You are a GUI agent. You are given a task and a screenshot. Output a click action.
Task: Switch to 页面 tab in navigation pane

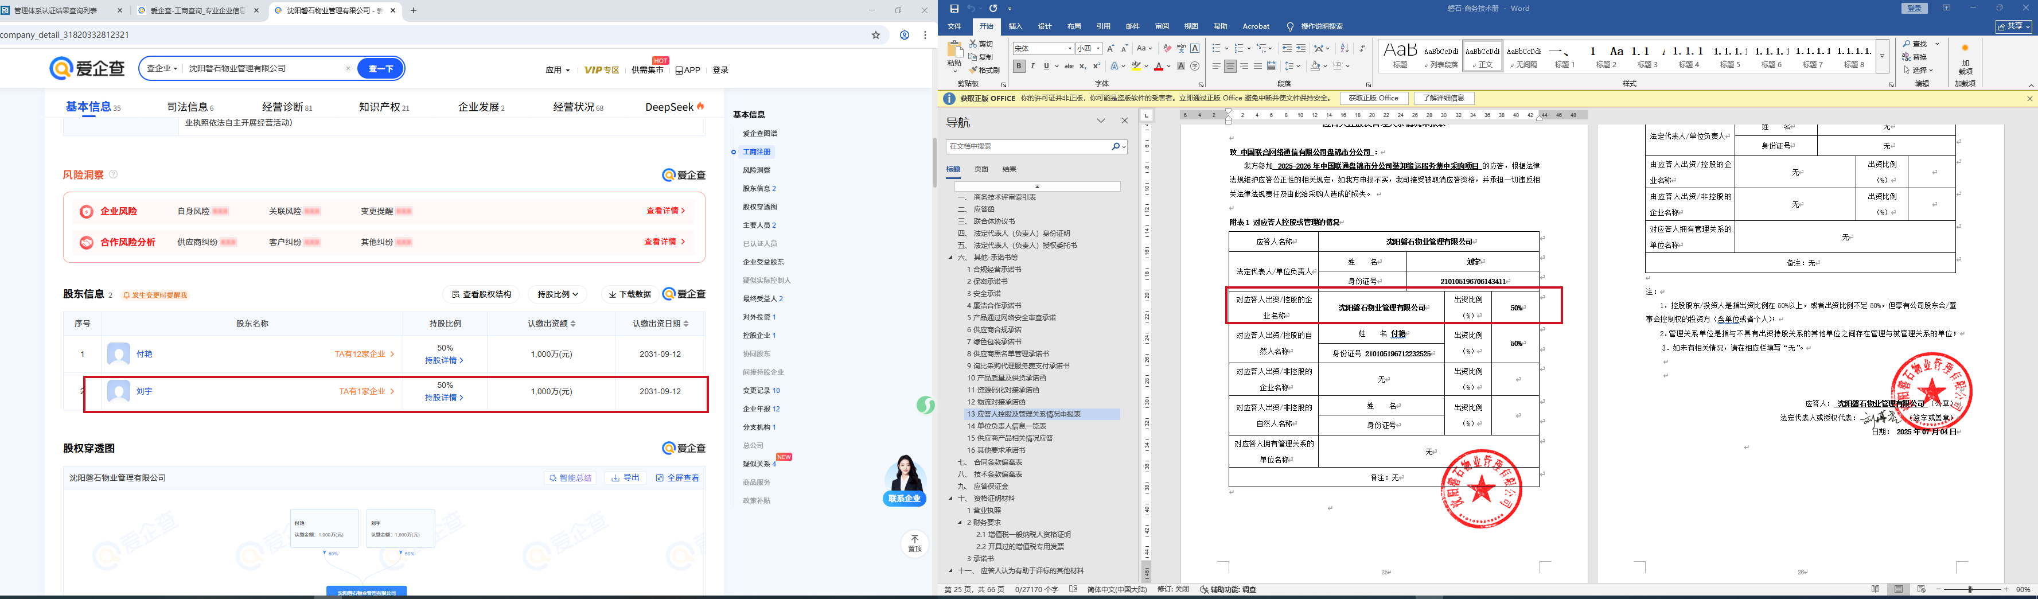point(981,169)
